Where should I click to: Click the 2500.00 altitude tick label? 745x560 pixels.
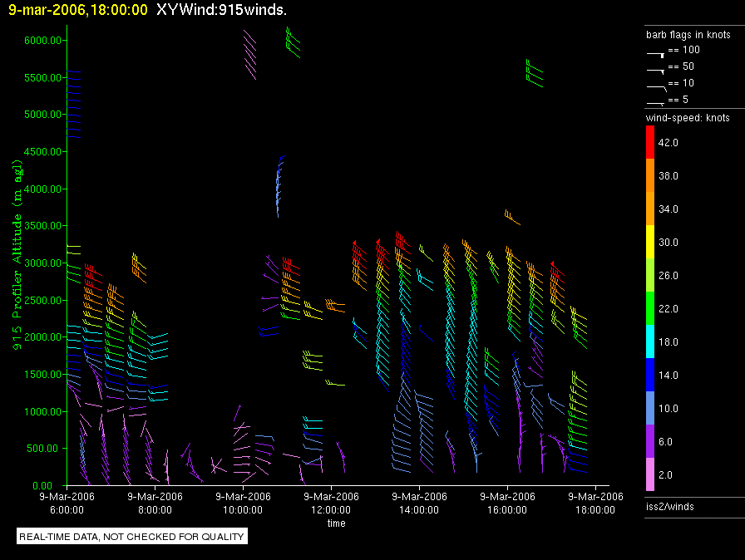point(42,300)
